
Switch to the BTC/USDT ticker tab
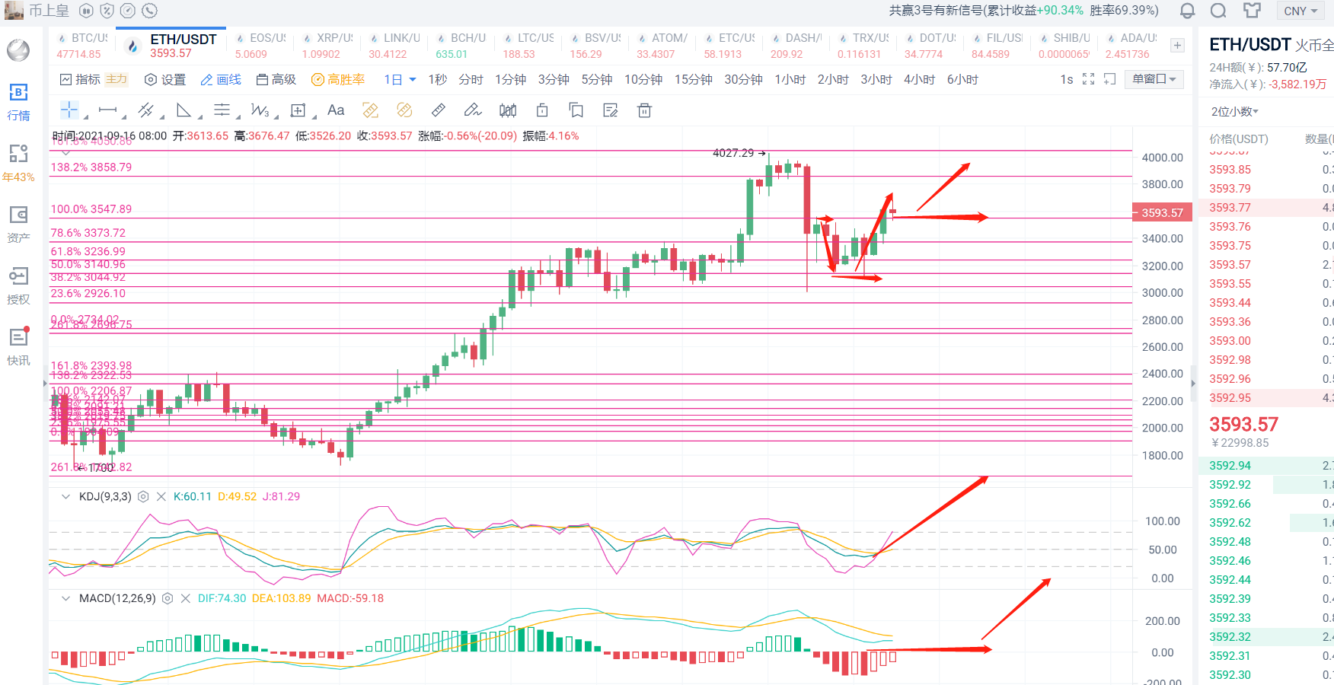click(x=82, y=46)
